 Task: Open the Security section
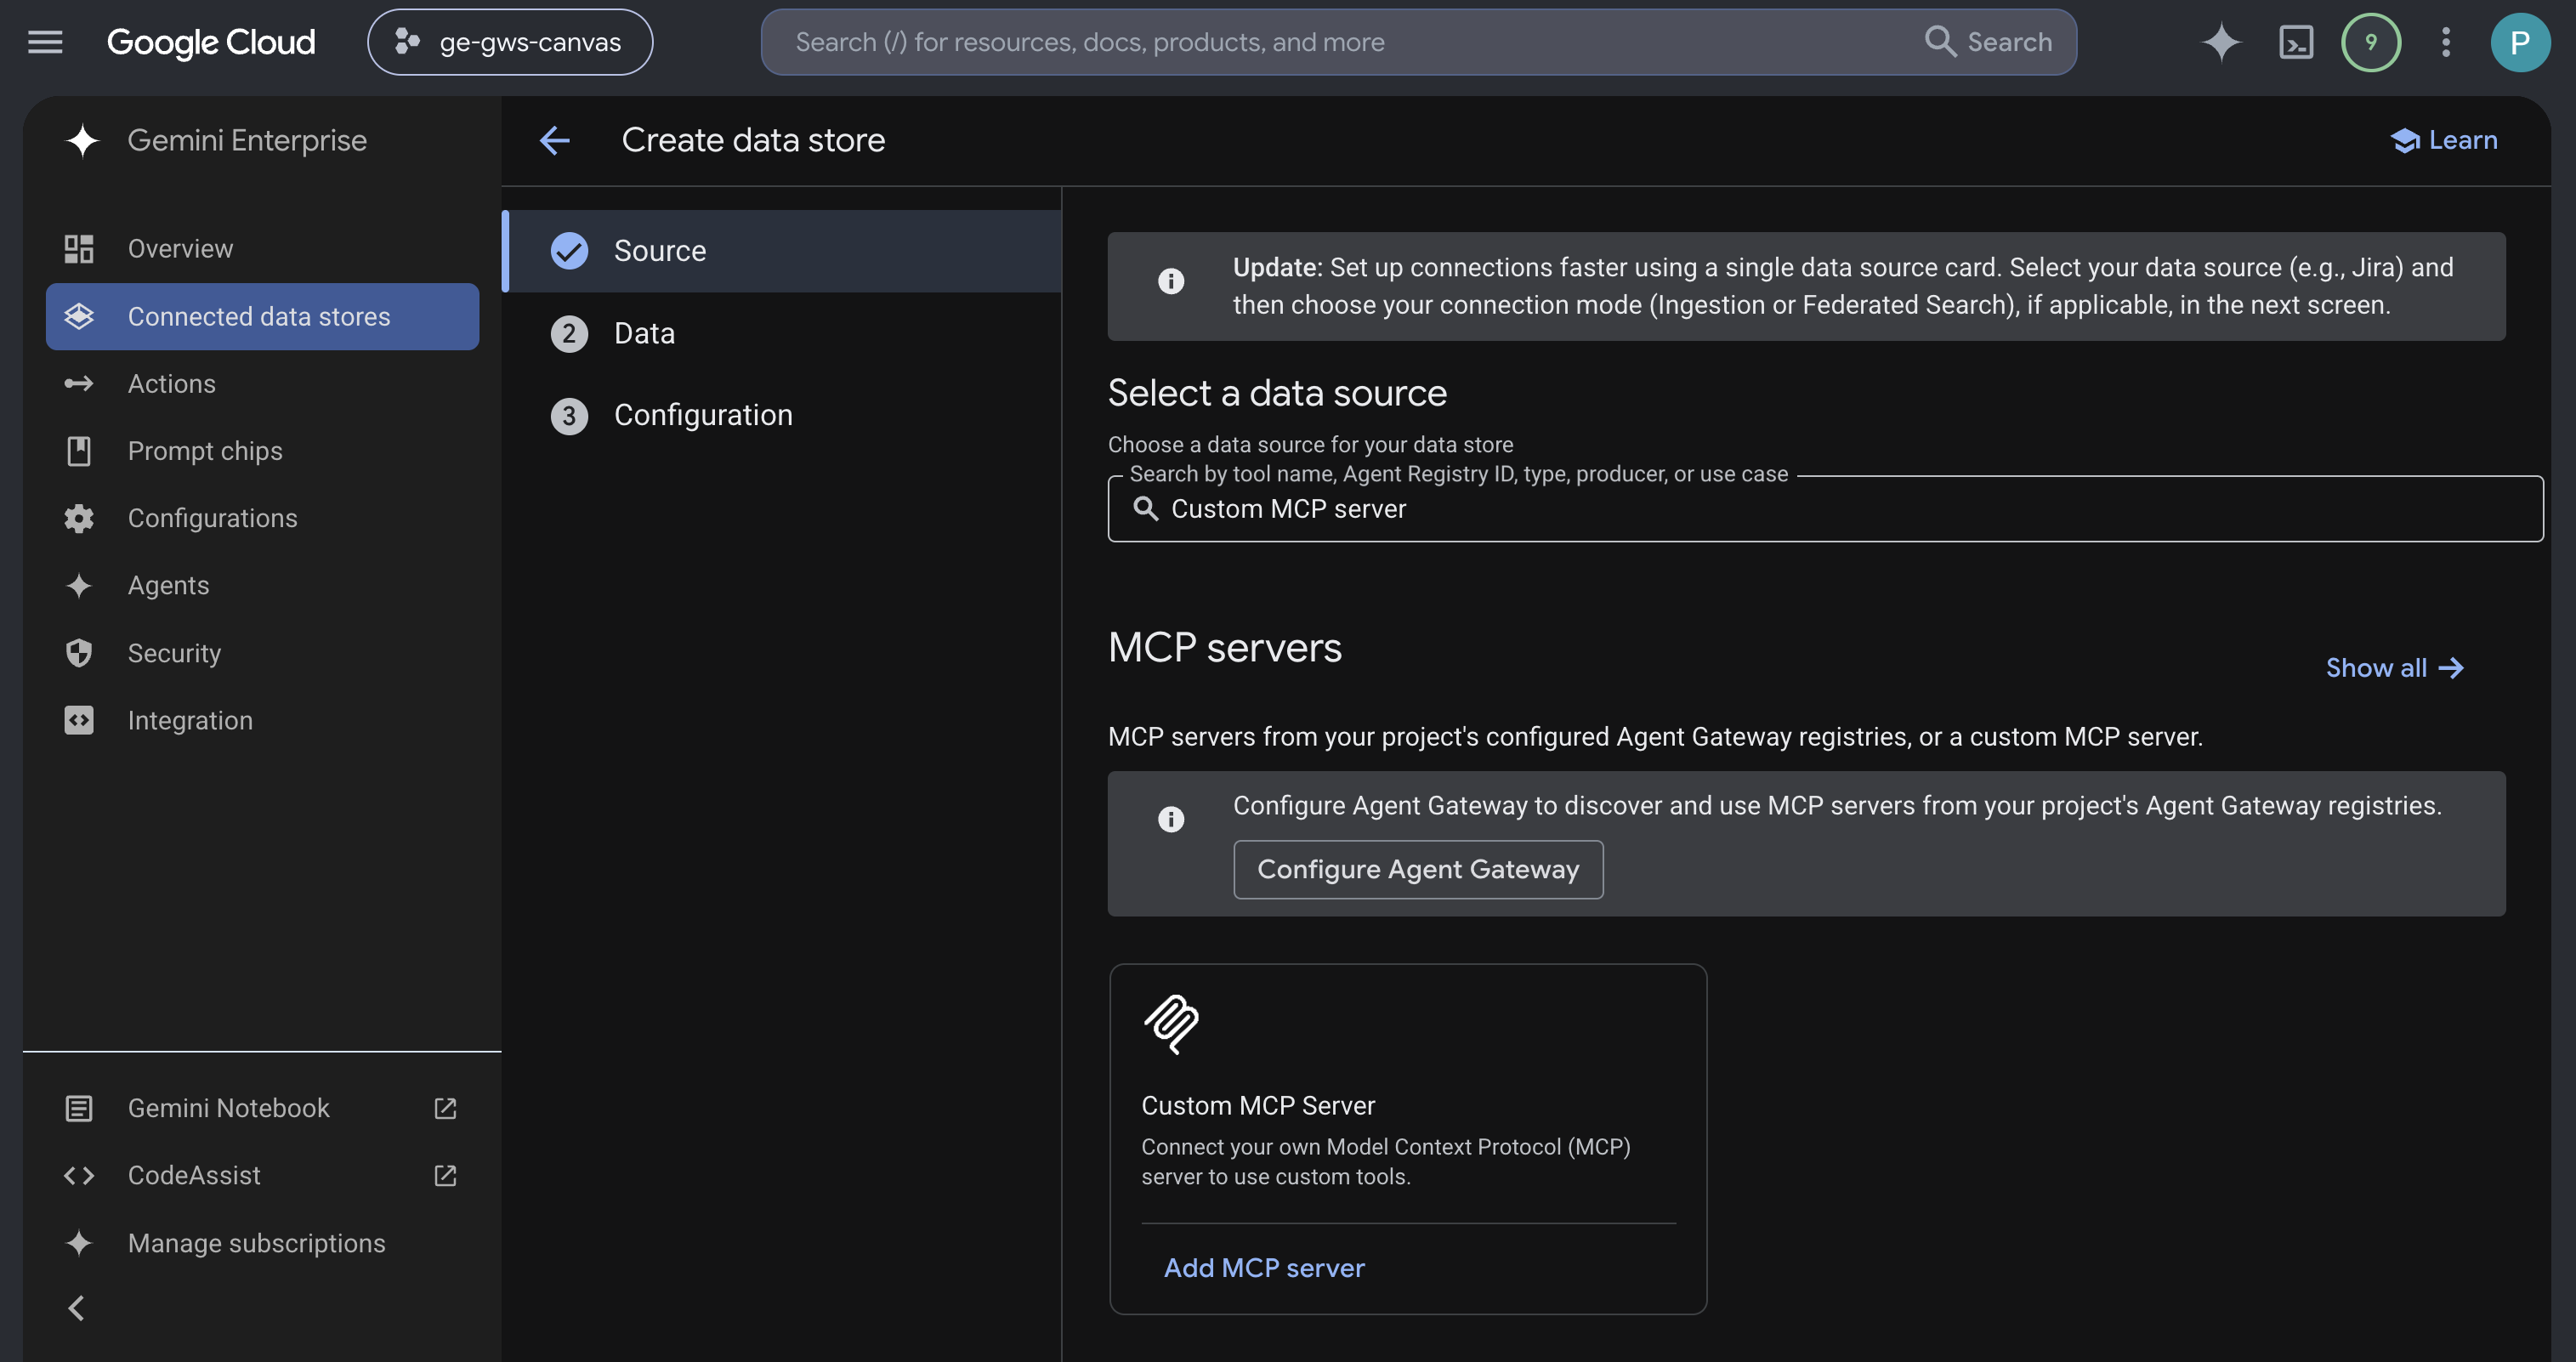tap(262, 653)
